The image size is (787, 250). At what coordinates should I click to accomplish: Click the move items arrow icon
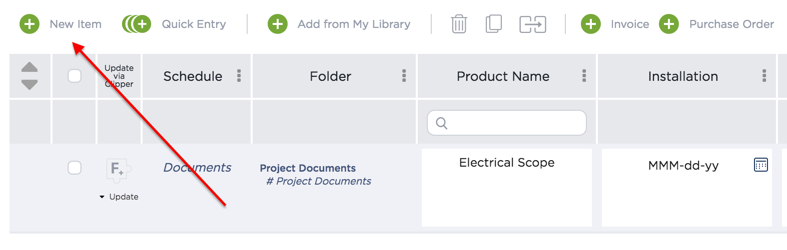533,24
